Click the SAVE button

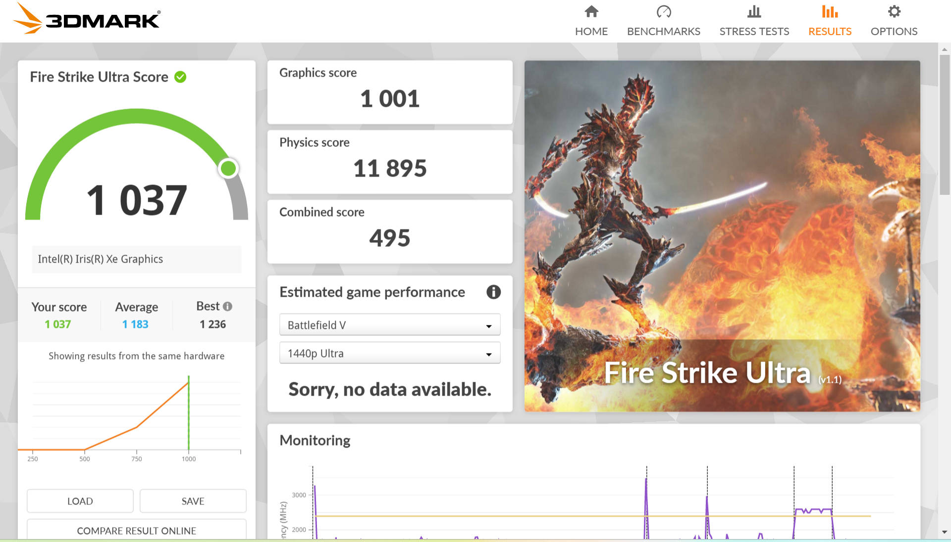193,501
